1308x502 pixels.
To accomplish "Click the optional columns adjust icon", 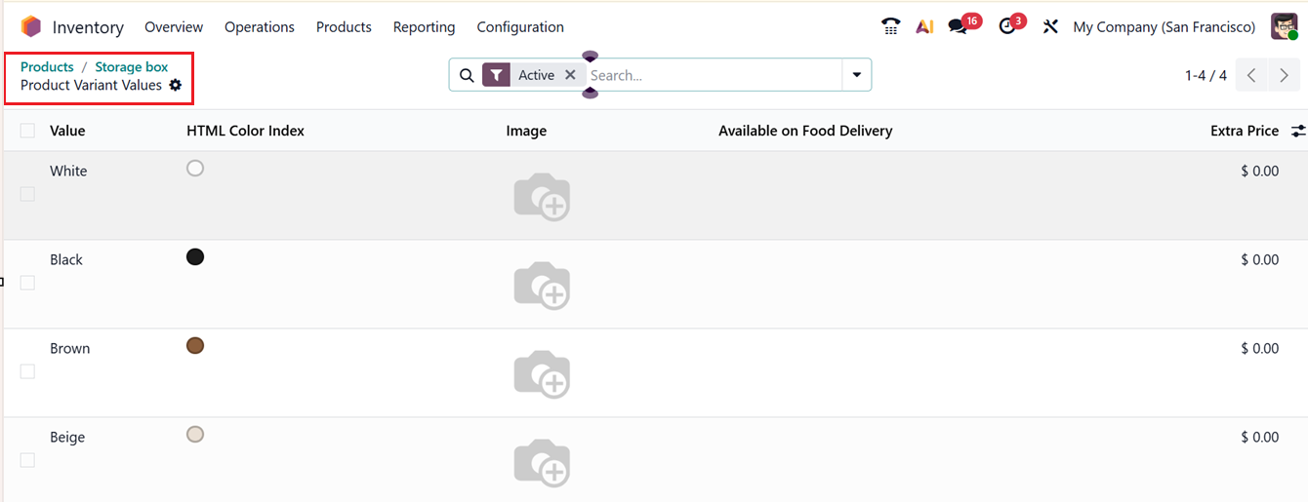I will [x=1297, y=131].
